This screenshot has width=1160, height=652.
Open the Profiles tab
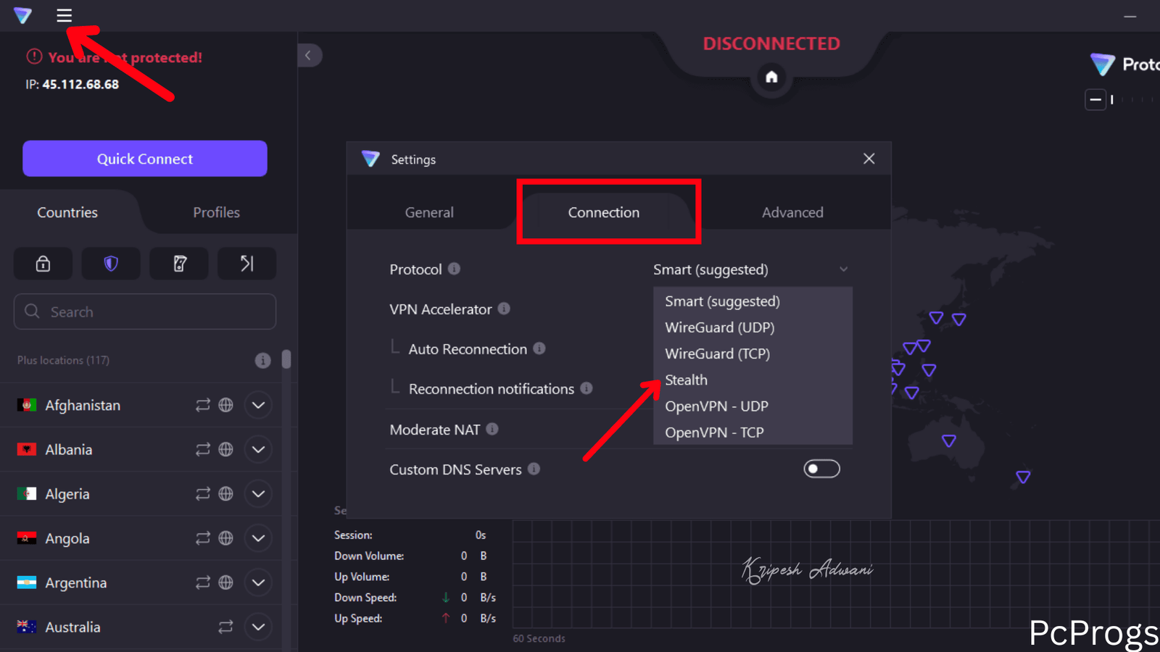click(216, 212)
